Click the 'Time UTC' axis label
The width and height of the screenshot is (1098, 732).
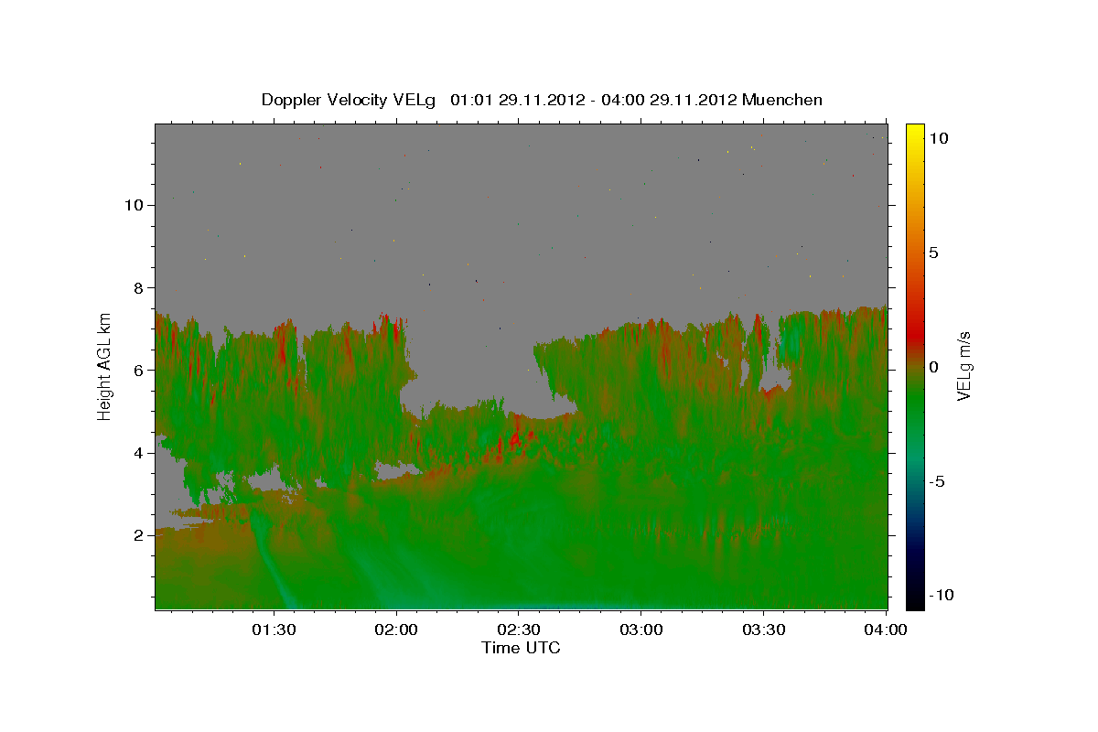click(521, 648)
